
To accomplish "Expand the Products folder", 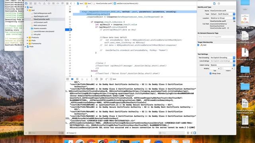I will 27,37.
